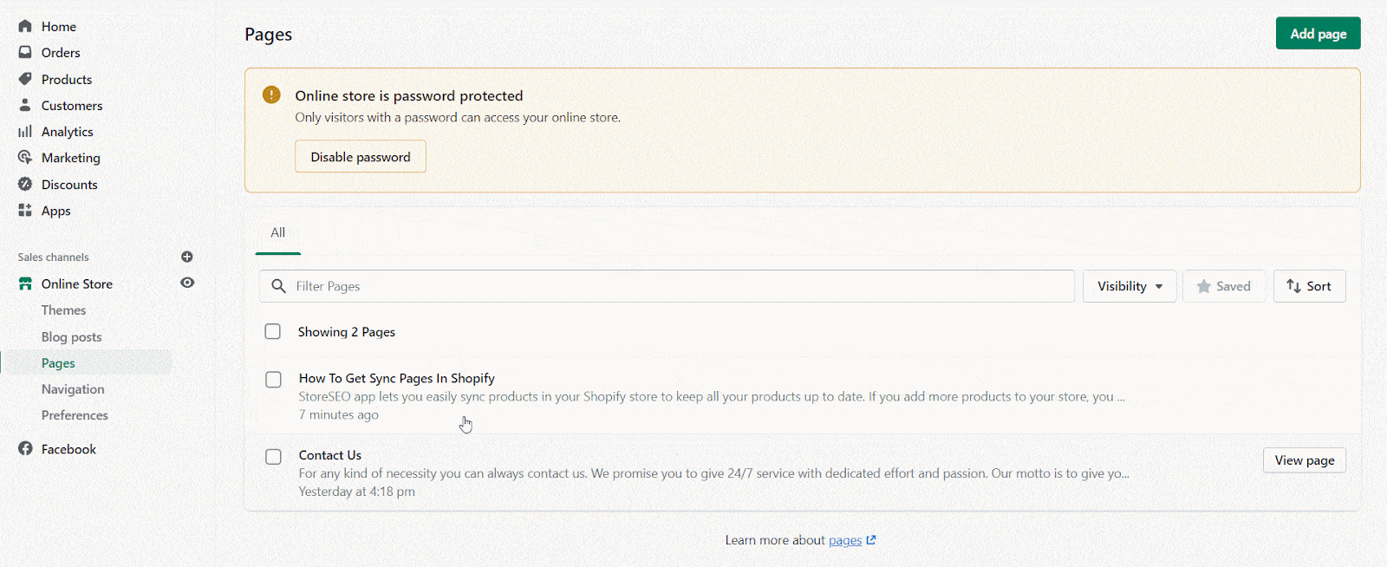The height and width of the screenshot is (567, 1387).
Task: Click the Showing 2 Pages label
Action: click(x=347, y=332)
